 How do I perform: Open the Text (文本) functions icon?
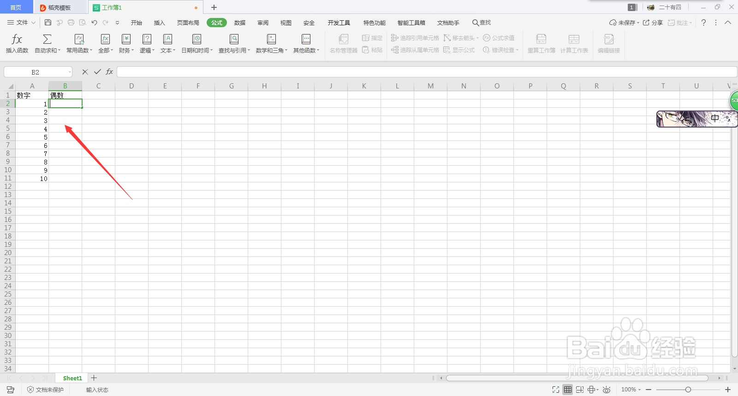tap(167, 39)
